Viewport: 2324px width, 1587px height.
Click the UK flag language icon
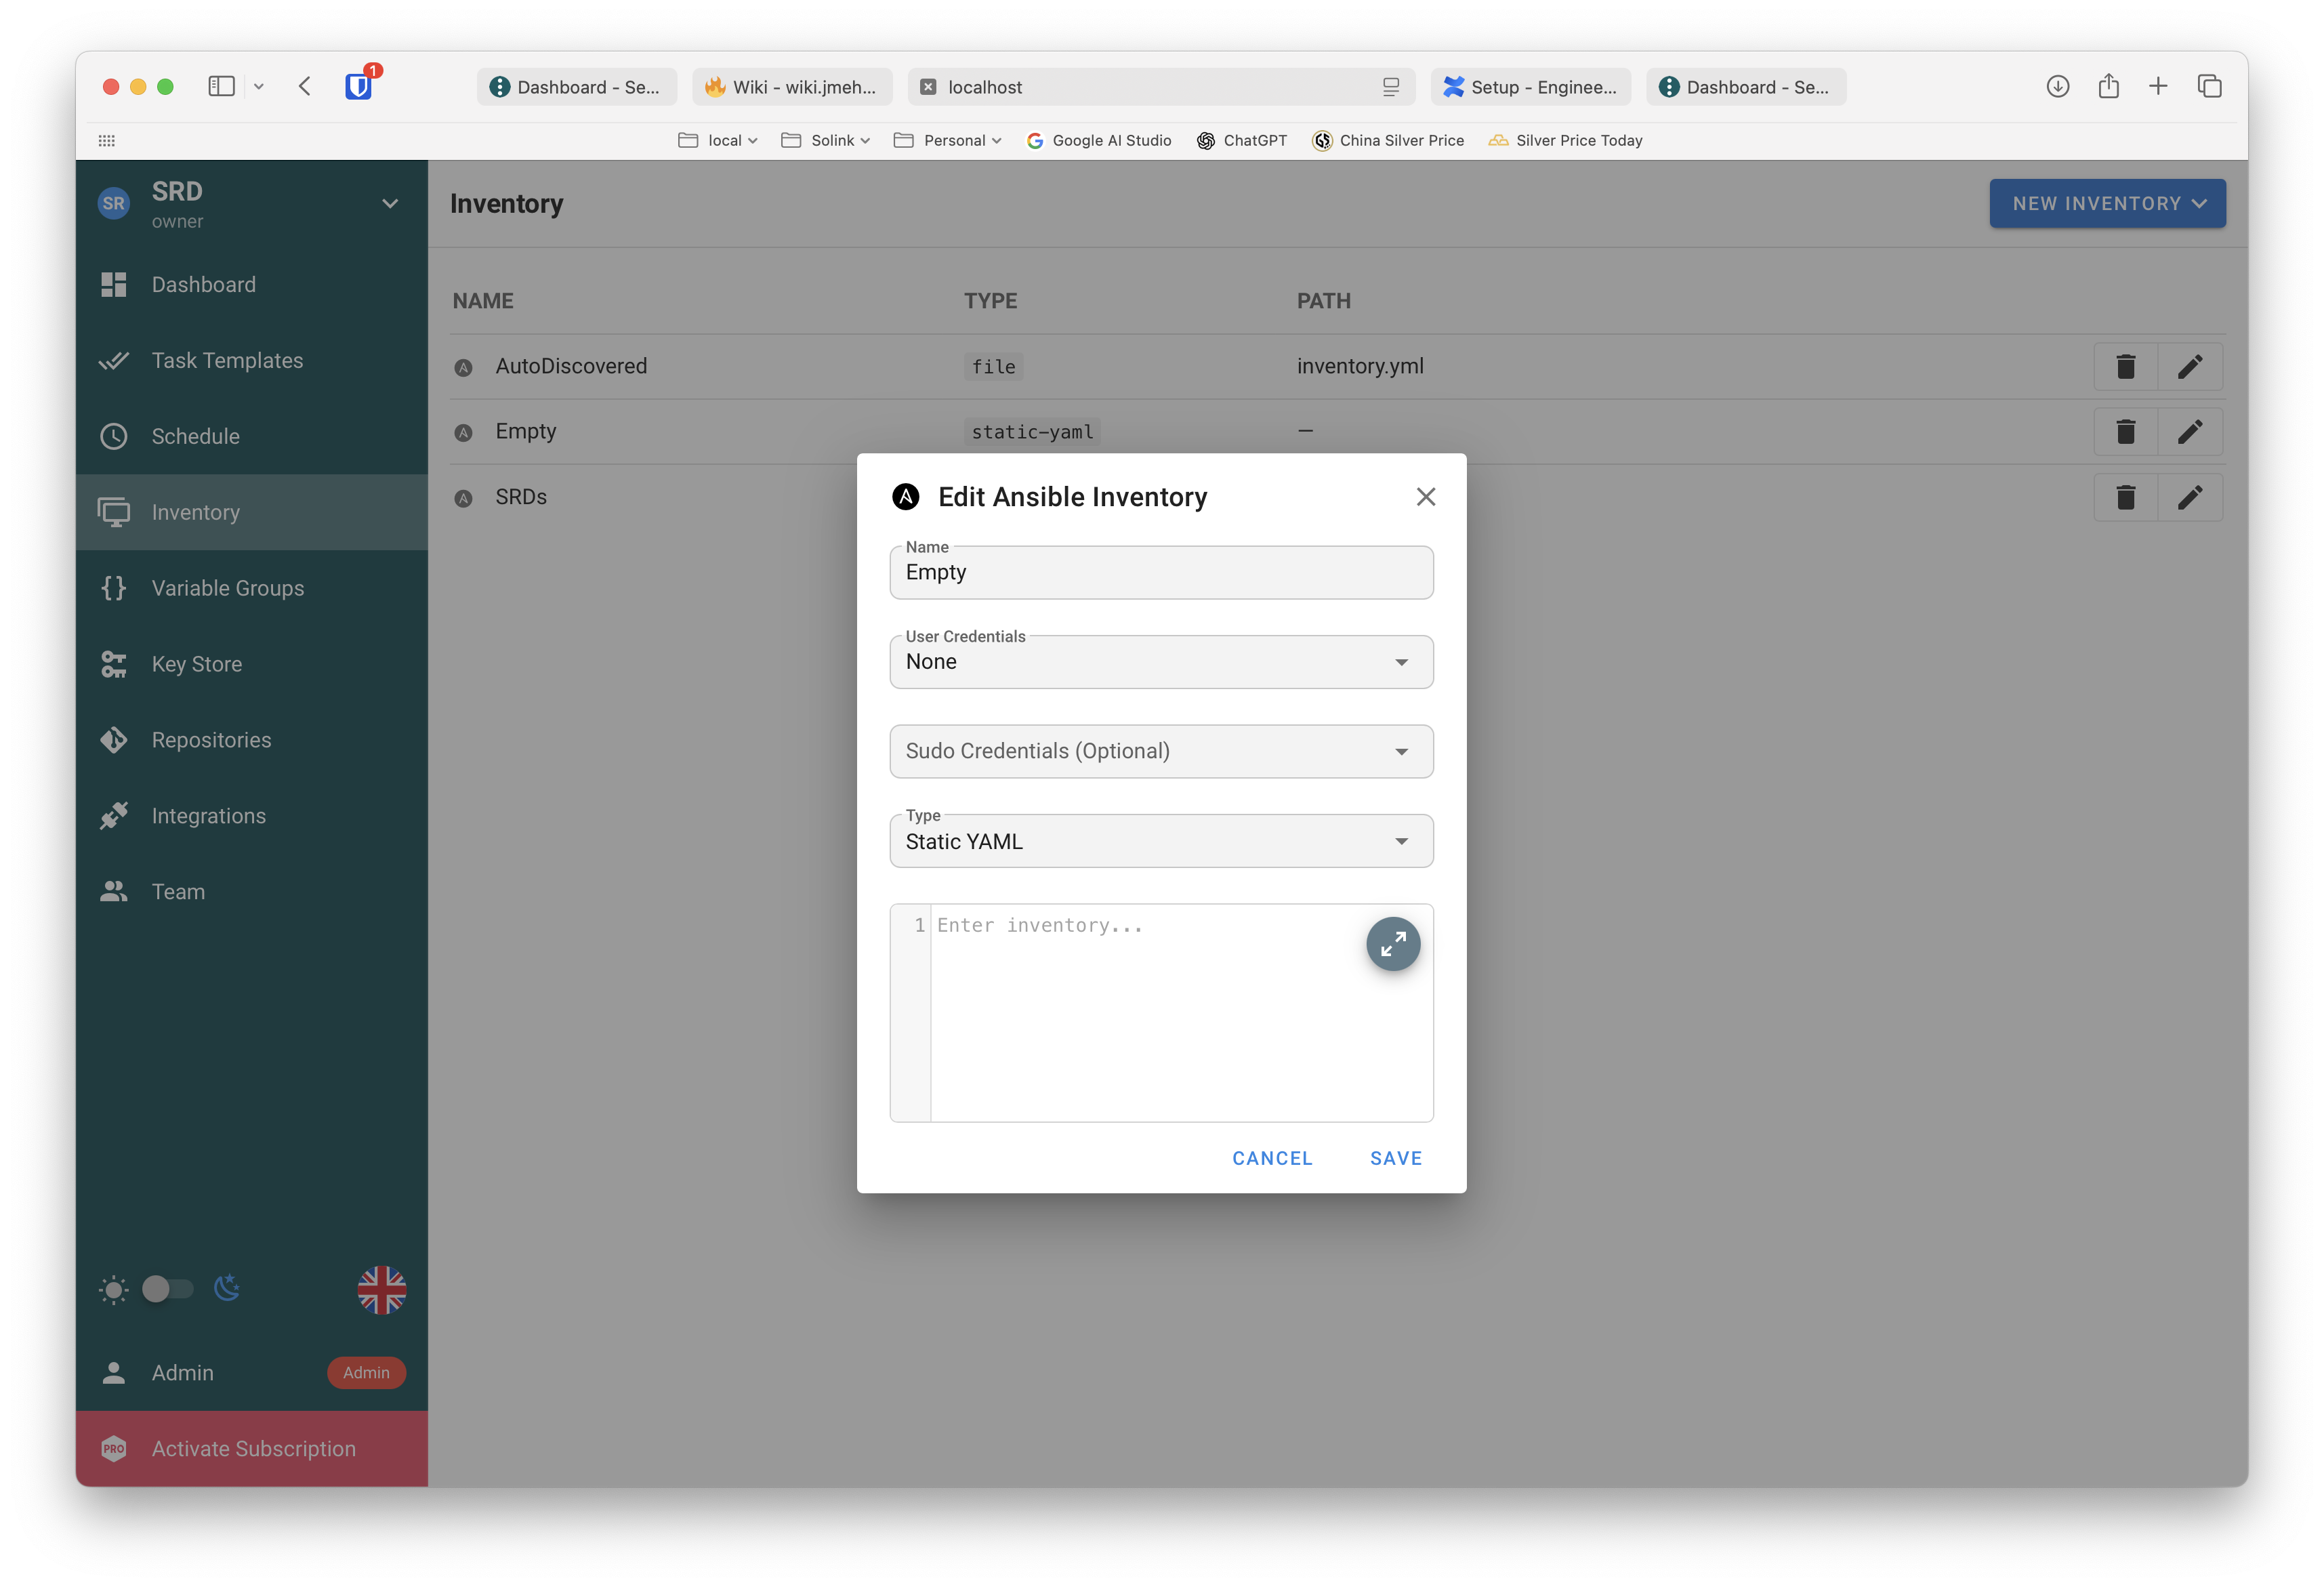pyautogui.click(x=381, y=1289)
